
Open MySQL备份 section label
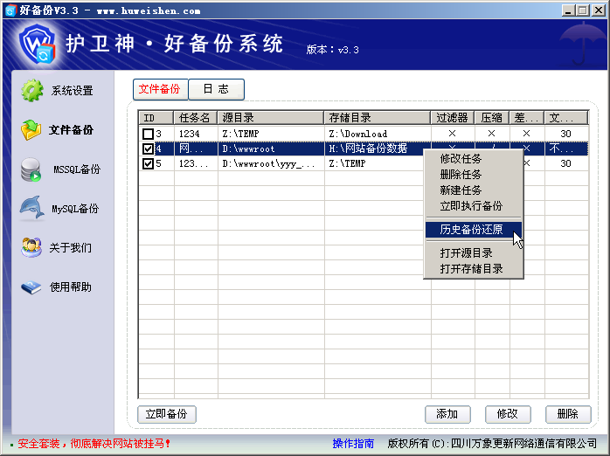(75, 209)
